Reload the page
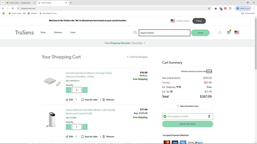 point(12,8)
